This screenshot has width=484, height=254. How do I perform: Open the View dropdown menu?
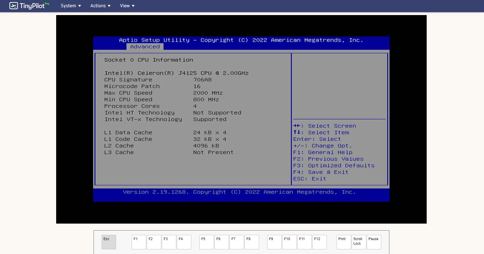(x=127, y=6)
